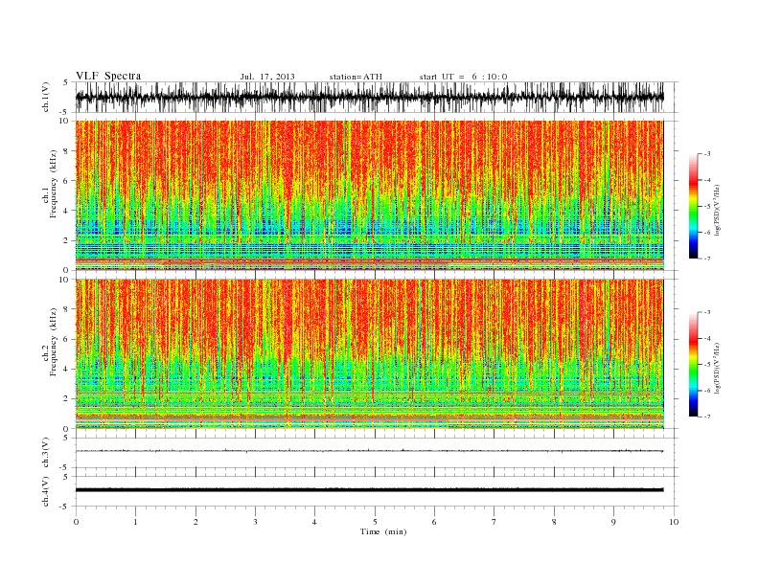
Task: Click the time axis tick label "0"
Action: click(x=76, y=522)
